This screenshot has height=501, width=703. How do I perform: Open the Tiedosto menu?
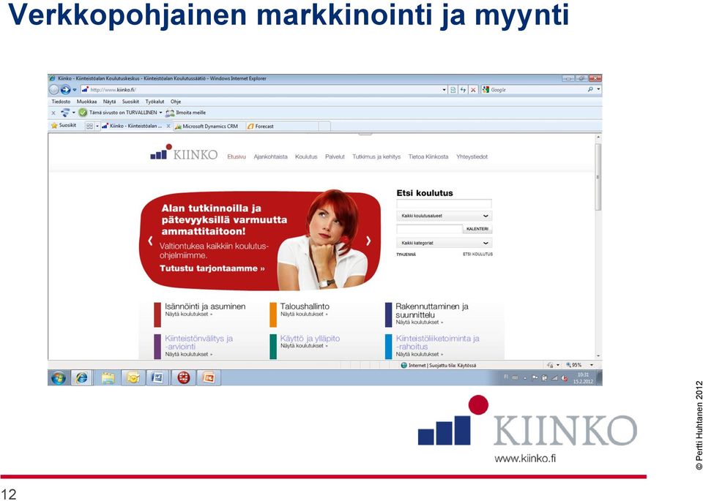61,102
